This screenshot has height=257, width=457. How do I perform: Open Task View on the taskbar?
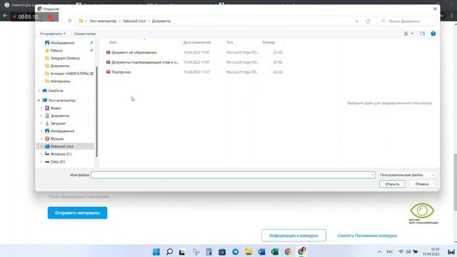[x=183, y=252]
